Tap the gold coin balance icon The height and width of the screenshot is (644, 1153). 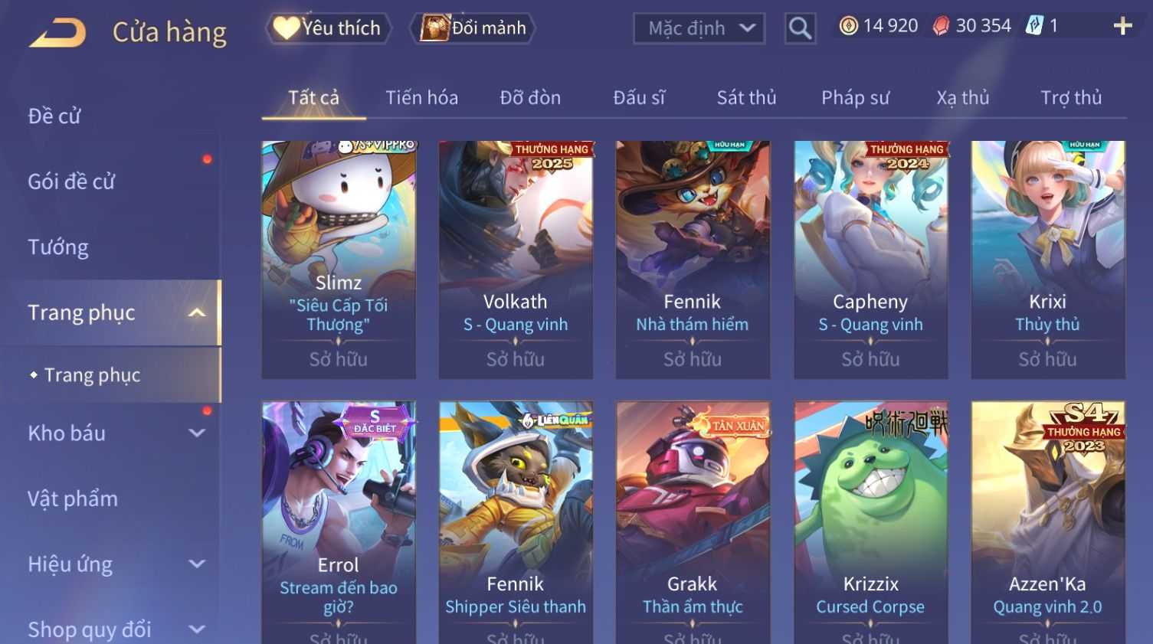point(848,26)
